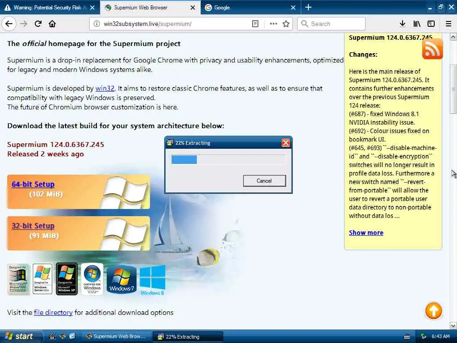Toggle reader view in address bar

(255, 24)
